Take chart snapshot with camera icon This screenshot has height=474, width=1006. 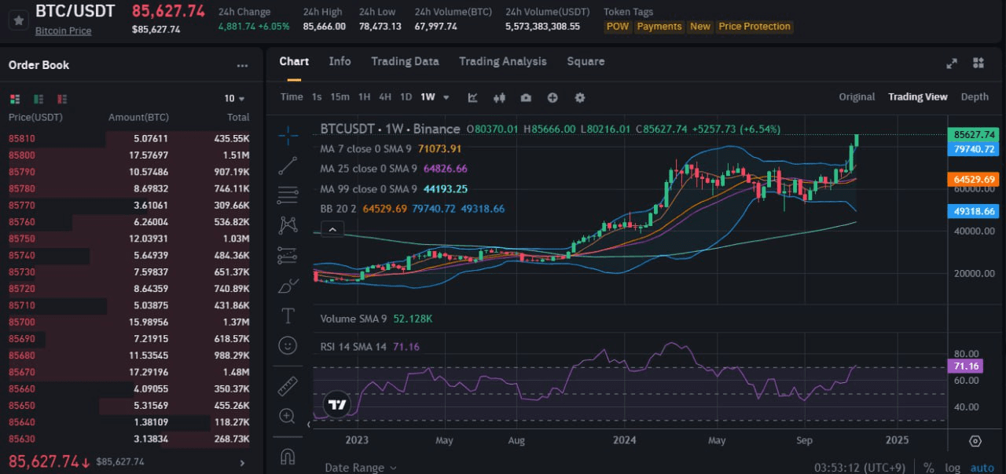pyautogui.click(x=526, y=97)
